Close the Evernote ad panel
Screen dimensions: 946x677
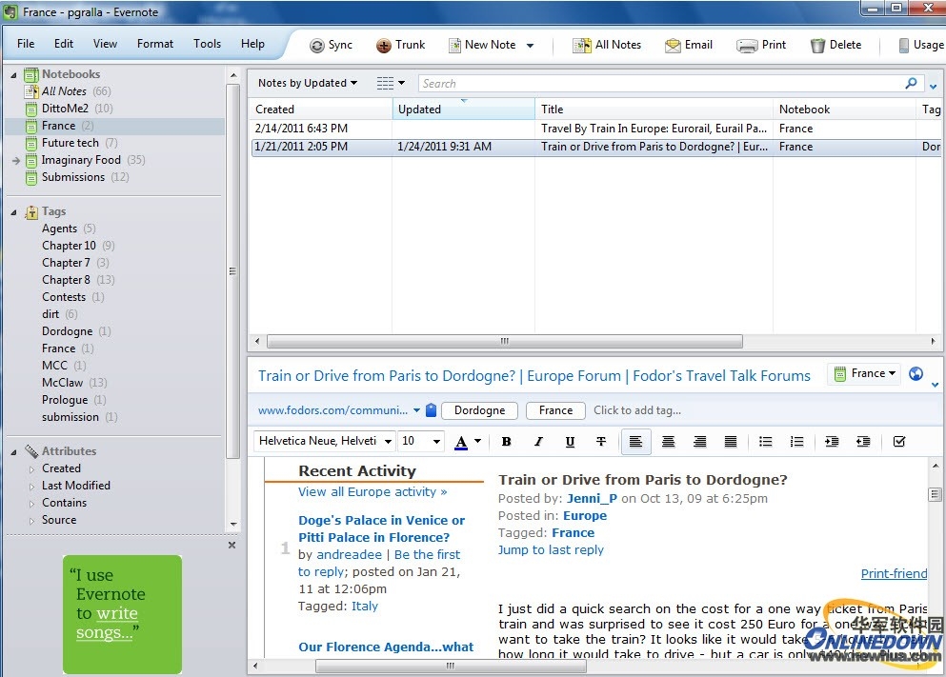pos(231,545)
